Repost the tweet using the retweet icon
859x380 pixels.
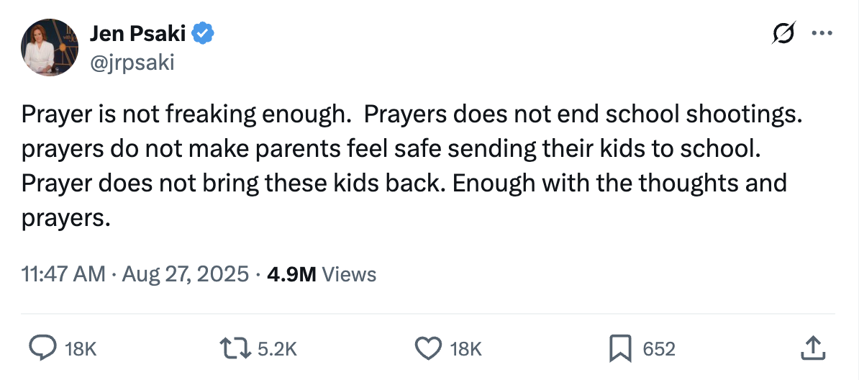235,349
